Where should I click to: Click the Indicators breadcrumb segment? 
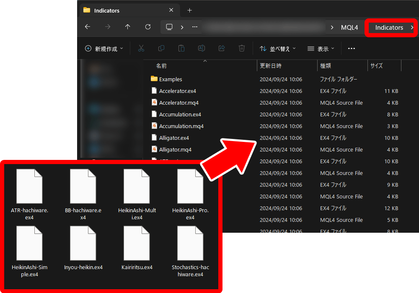tap(389, 28)
